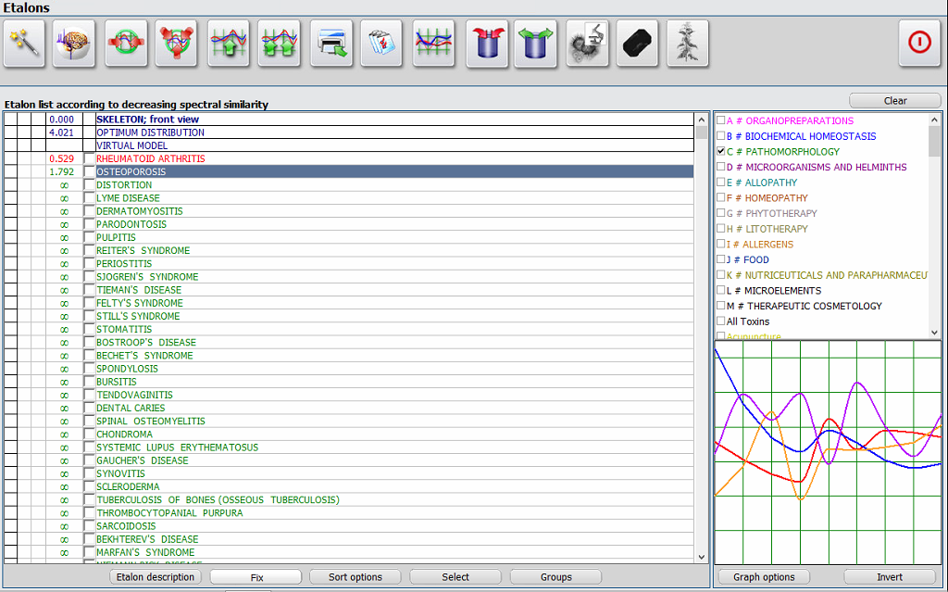This screenshot has height=592, width=948.
Task: Enable the A # ORGANOPREPARATIONS checkbox
Action: tap(721, 120)
